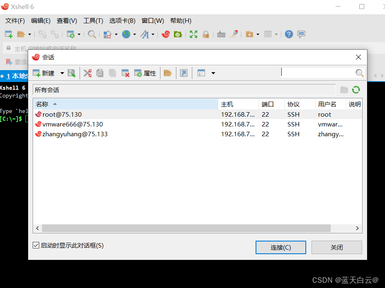Screen dimensions: 385x288
Task: Open the 窗口(W) menu
Action: click(153, 21)
